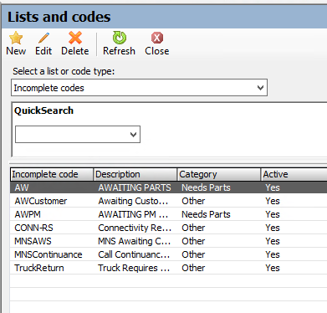Select the AWPM code row
Screen dimensions: 327x313
pyautogui.click(x=168, y=214)
